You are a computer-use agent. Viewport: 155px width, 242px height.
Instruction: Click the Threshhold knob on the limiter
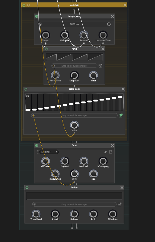(36, 214)
